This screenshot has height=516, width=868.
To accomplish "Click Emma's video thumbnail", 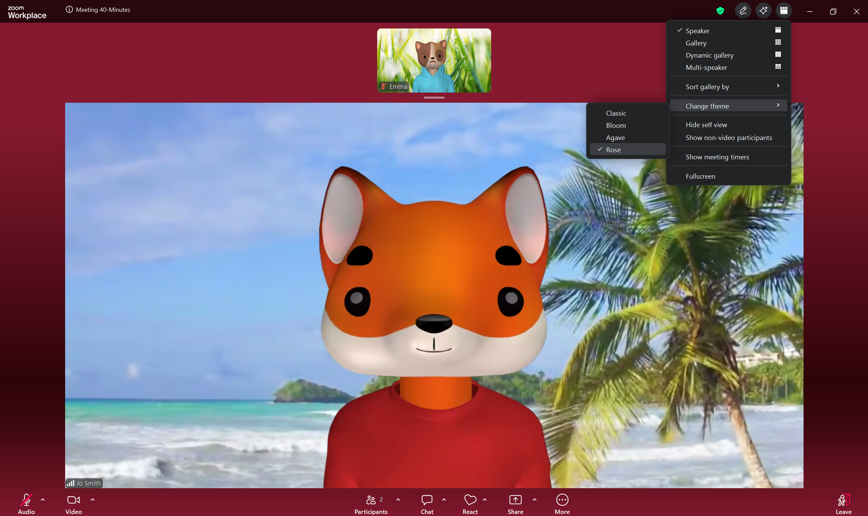I will tap(434, 60).
